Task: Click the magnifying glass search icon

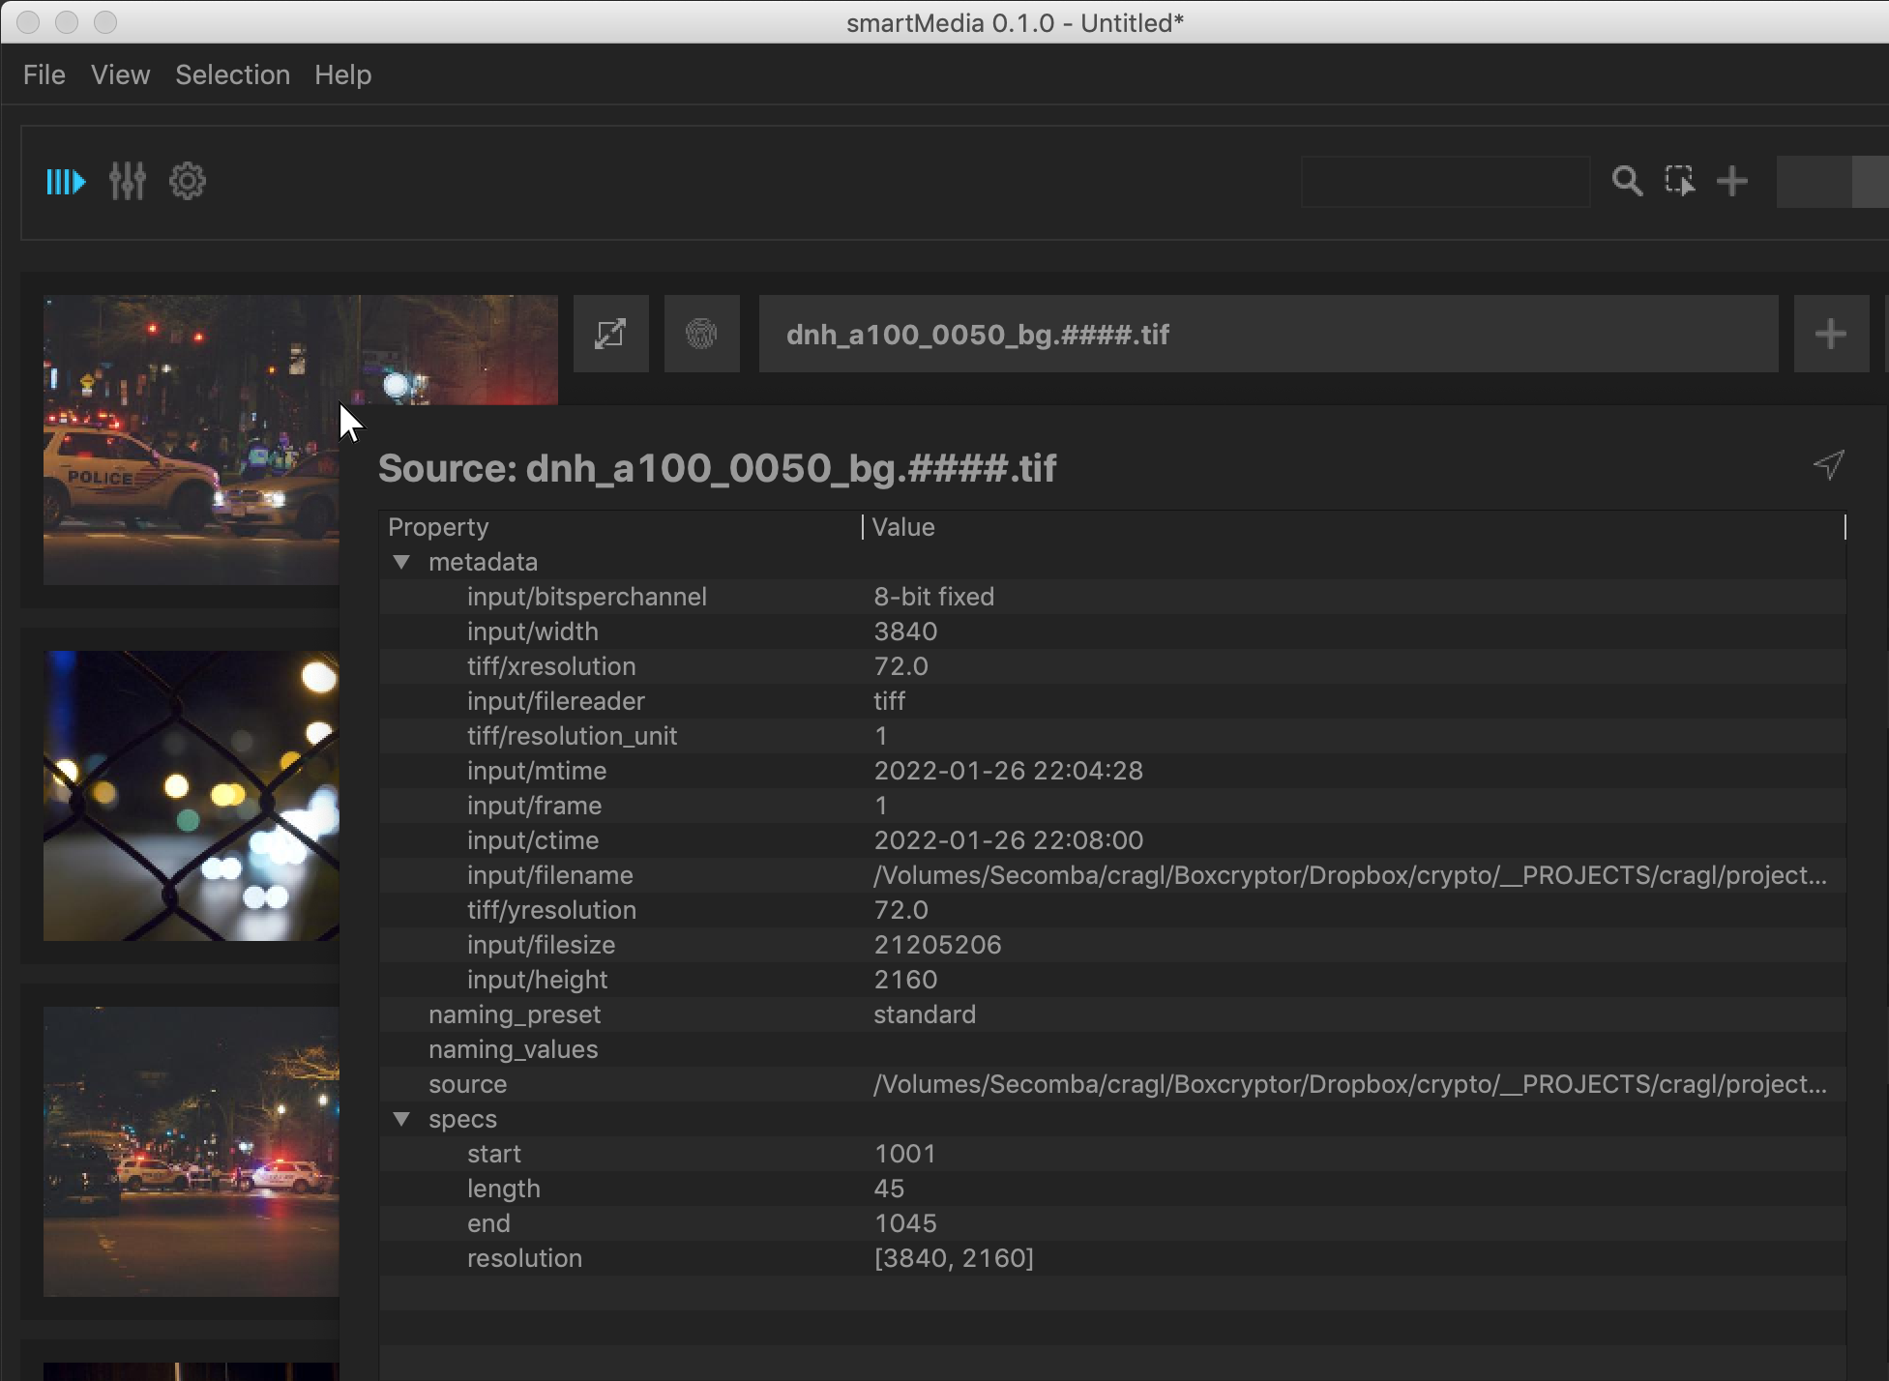Action: 1627,181
